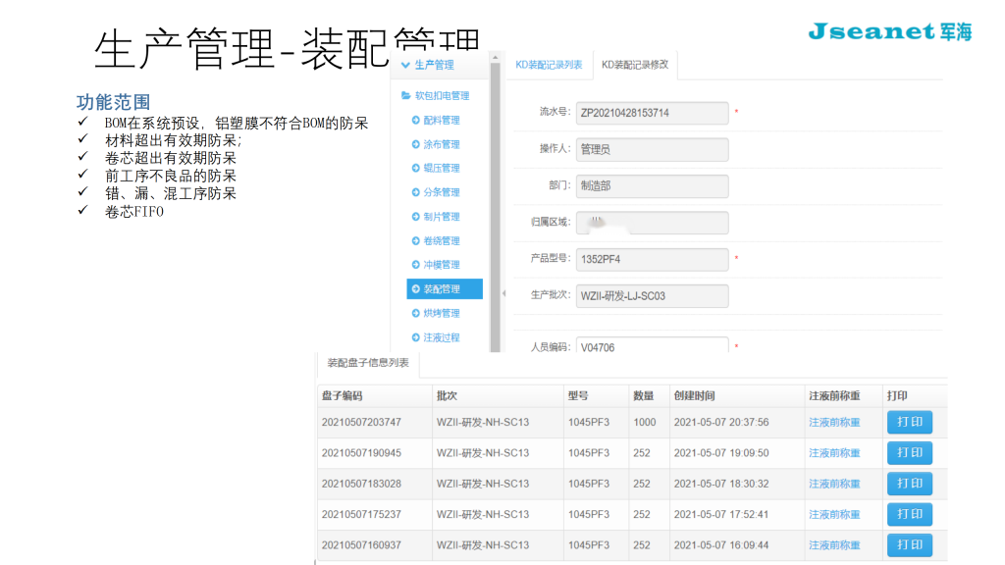Select the icon beside 分条管理

pos(416,192)
